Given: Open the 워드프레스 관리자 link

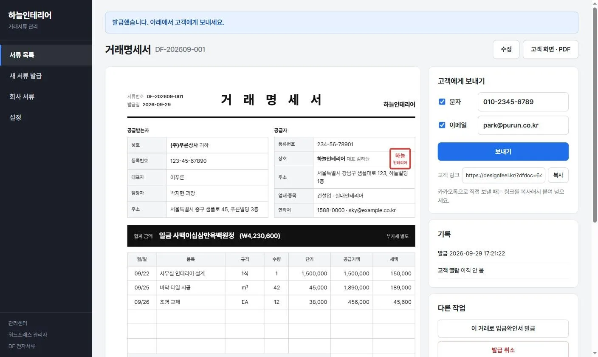Looking at the screenshot, I should (x=28, y=335).
